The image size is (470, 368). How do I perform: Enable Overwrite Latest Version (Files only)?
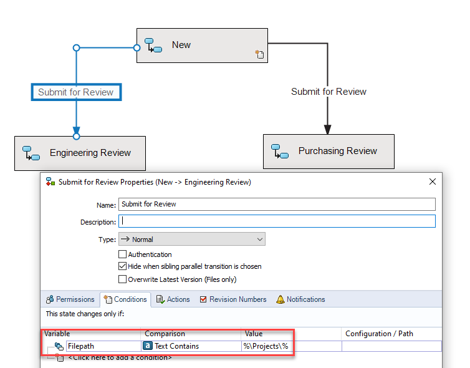(122, 279)
